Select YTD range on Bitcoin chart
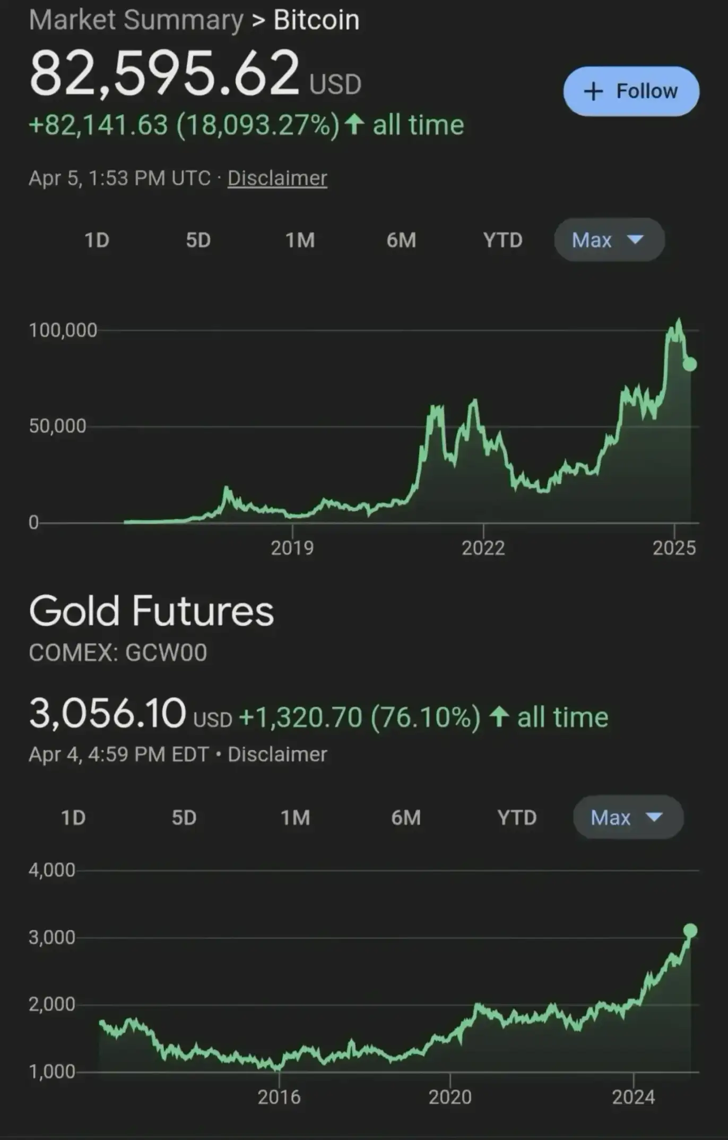Image resolution: width=728 pixels, height=1140 pixels. 502,240
